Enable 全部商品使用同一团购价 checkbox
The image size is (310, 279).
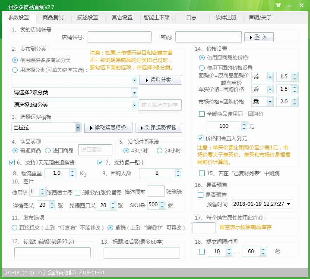tap(202, 114)
